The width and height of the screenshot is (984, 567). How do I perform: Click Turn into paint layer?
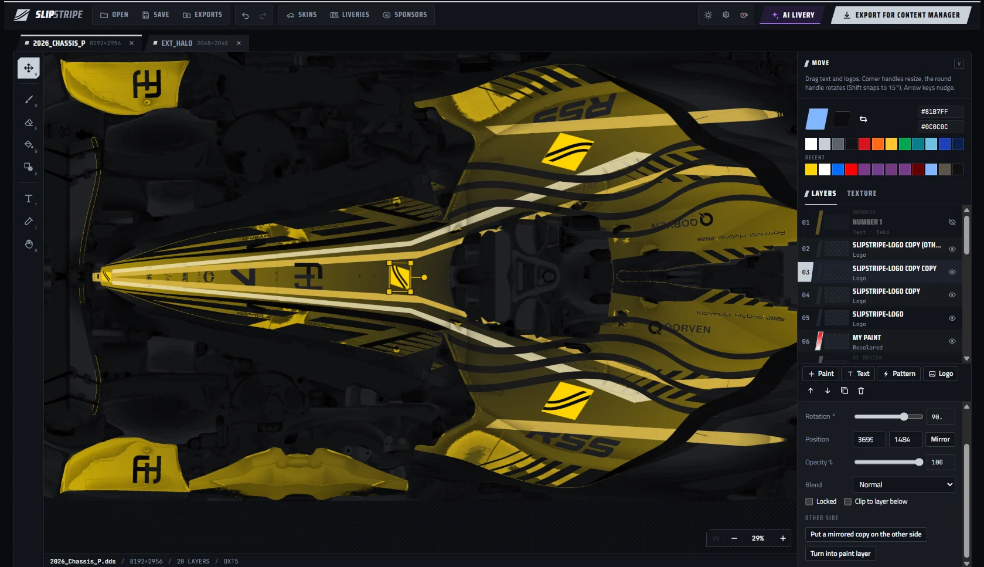[840, 554]
